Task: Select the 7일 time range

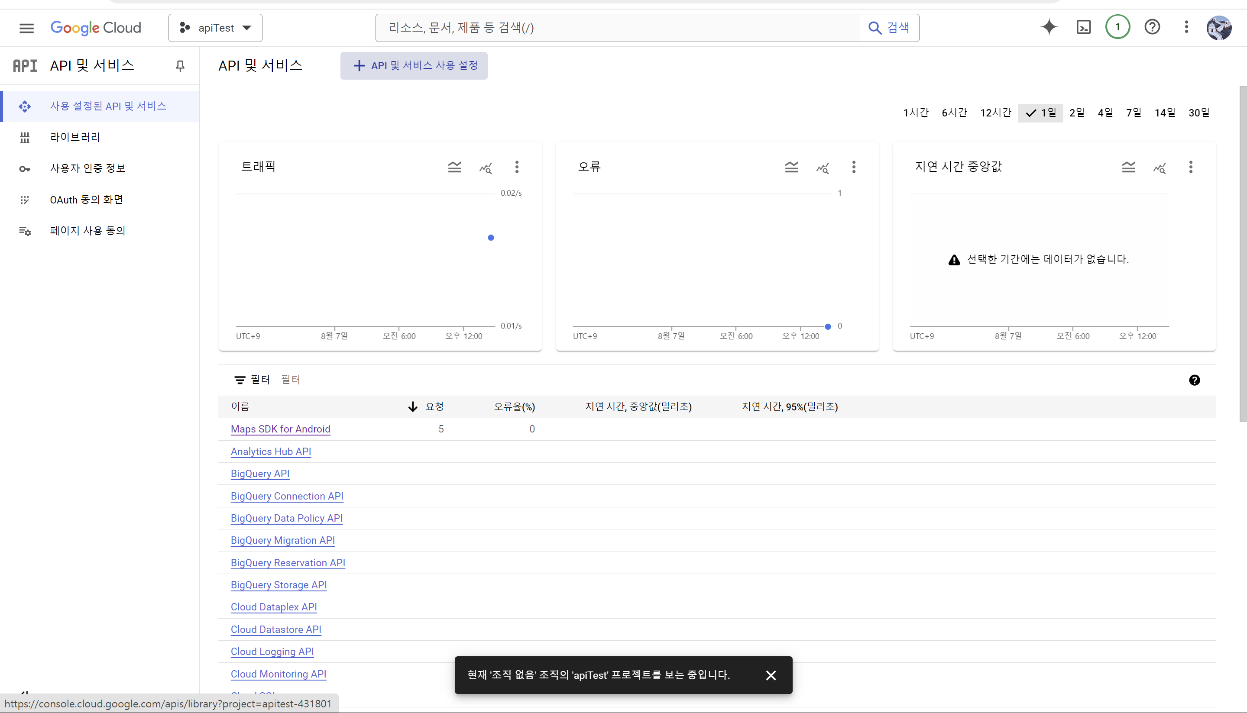Action: pos(1134,113)
